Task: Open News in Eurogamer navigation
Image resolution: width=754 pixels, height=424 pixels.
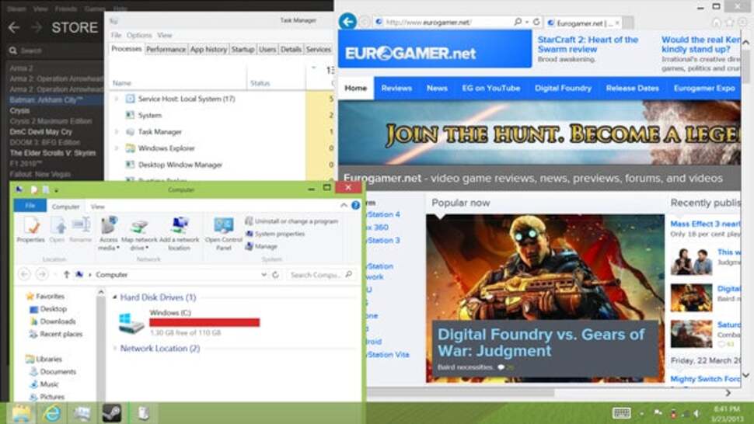Action: pyautogui.click(x=437, y=89)
